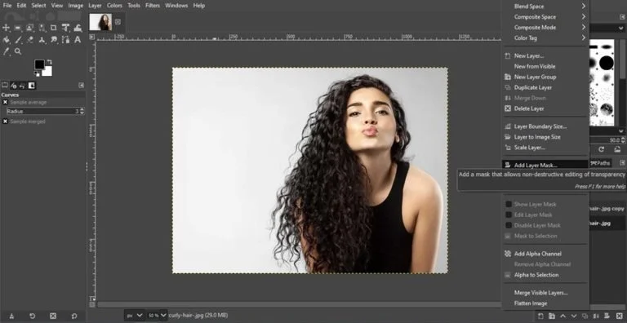627x323 pixels.
Task: Open the Filters menu
Action: [x=153, y=6]
